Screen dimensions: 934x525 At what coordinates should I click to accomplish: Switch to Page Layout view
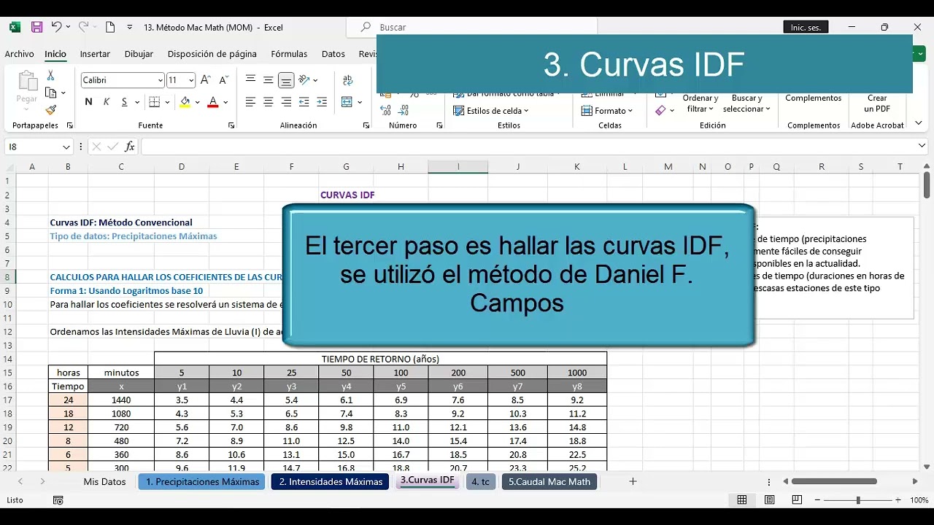770,500
